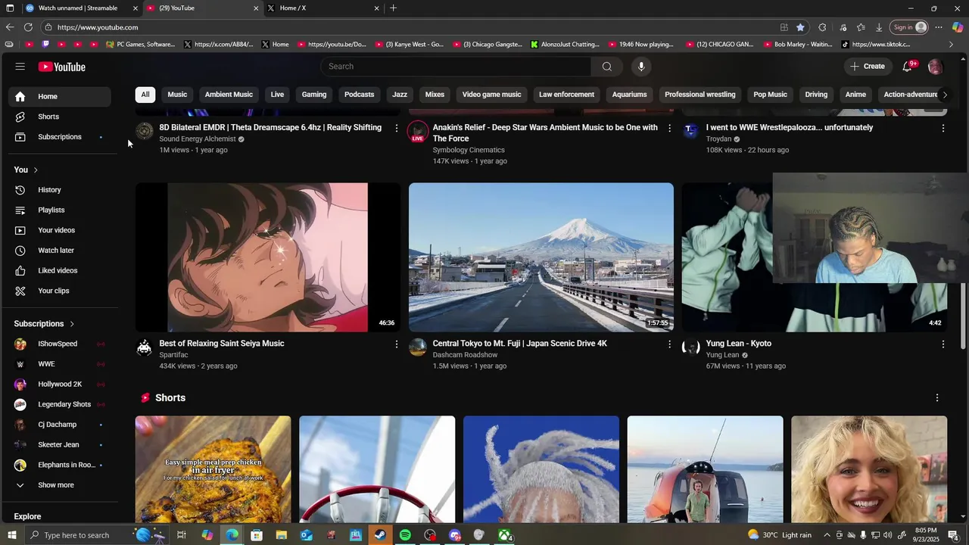Click the YouTube search field

(456, 67)
